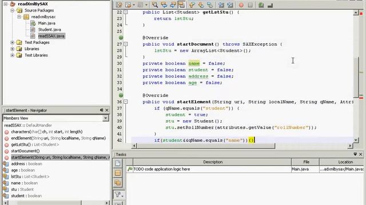Select lstStu field in Navigator
The width and height of the screenshot is (366, 205).
point(30,177)
